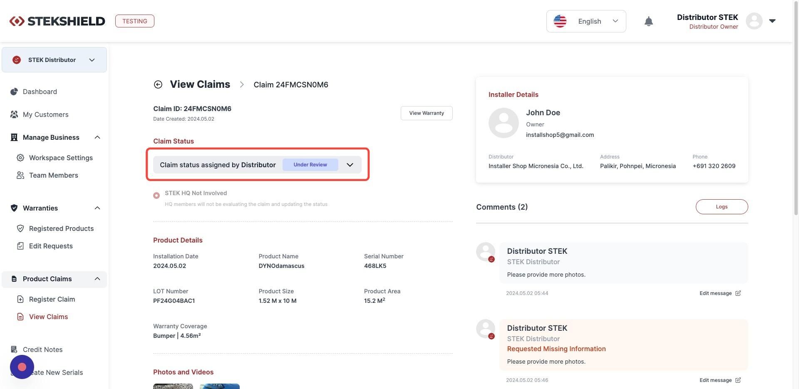
Task: Click the STEKSHIELD logo
Action: coord(57,21)
